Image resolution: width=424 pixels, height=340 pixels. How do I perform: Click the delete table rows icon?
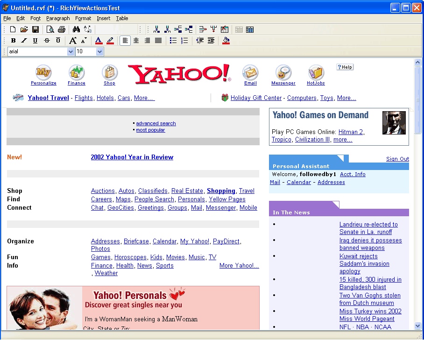pyautogui.click(x=203, y=29)
